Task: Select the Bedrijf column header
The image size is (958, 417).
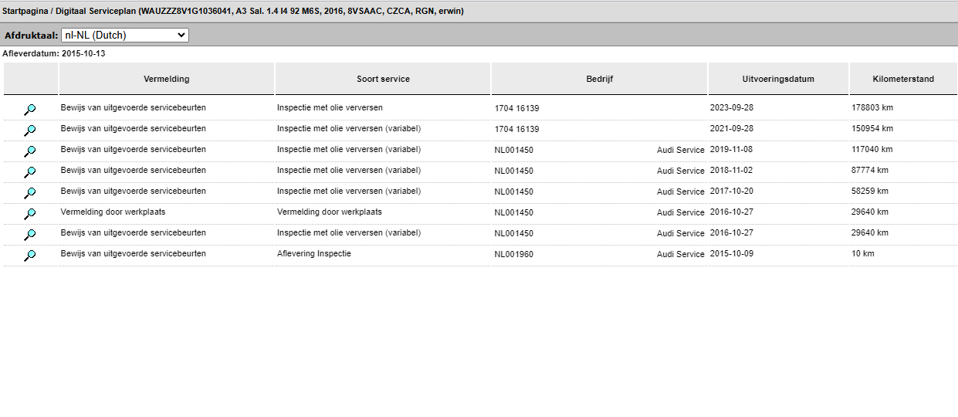Action: pyautogui.click(x=599, y=79)
